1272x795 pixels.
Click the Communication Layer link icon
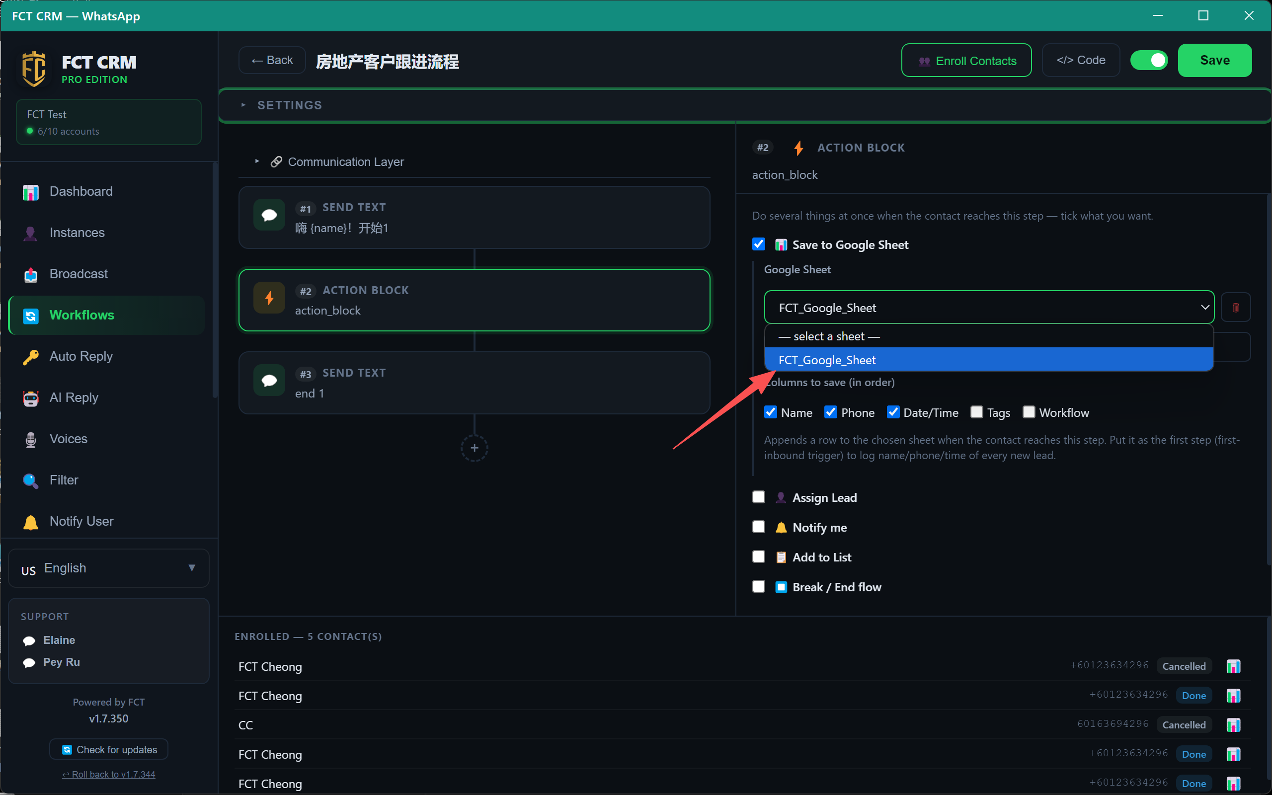pos(276,161)
